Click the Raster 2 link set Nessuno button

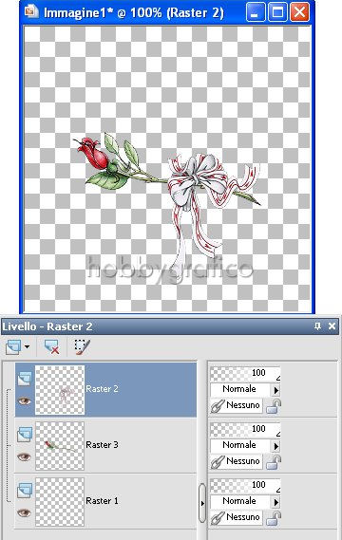[x=237, y=405]
